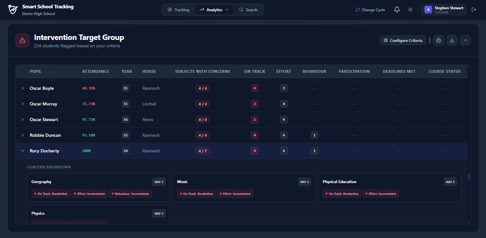
Task: Open Configure Criteria settings
Action: pos(403,40)
